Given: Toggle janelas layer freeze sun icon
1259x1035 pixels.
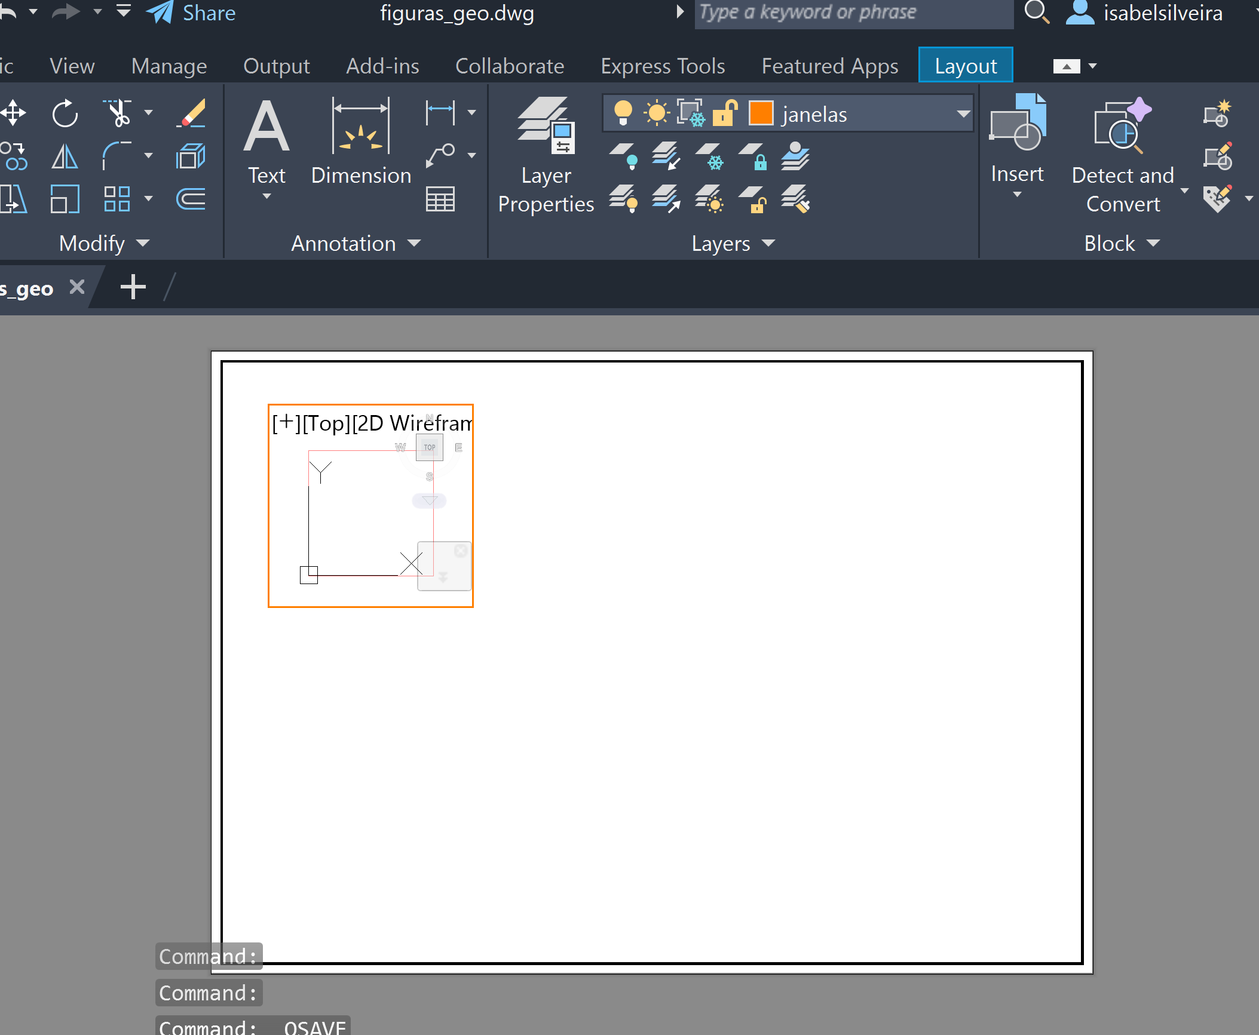Looking at the screenshot, I should pyautogui.click(x=657, y=113).
